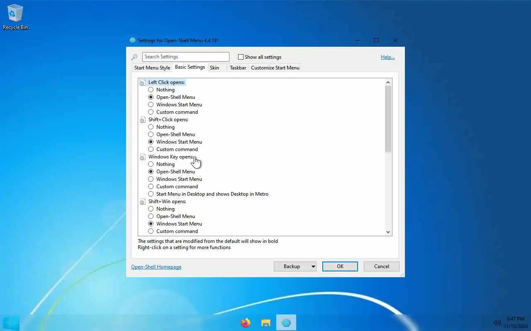The width and height of the screenshot is (531, 331).
Task: Click the Left Click opens heading
Action: (x=166, y=82)
